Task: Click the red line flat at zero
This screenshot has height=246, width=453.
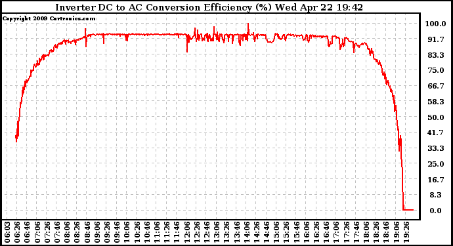Action: pyautogui.click(x=408, y=210)
